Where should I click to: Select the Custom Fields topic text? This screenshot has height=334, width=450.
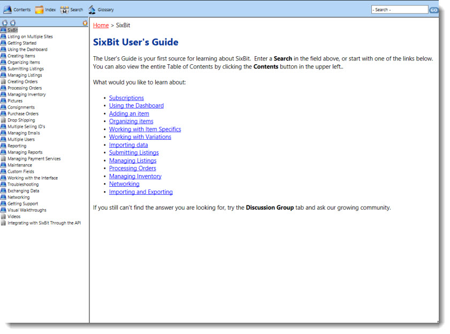pyautogui.click(x=21, y=171)
